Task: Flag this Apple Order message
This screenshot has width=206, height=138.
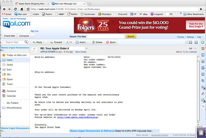Action: click(87, 48)
